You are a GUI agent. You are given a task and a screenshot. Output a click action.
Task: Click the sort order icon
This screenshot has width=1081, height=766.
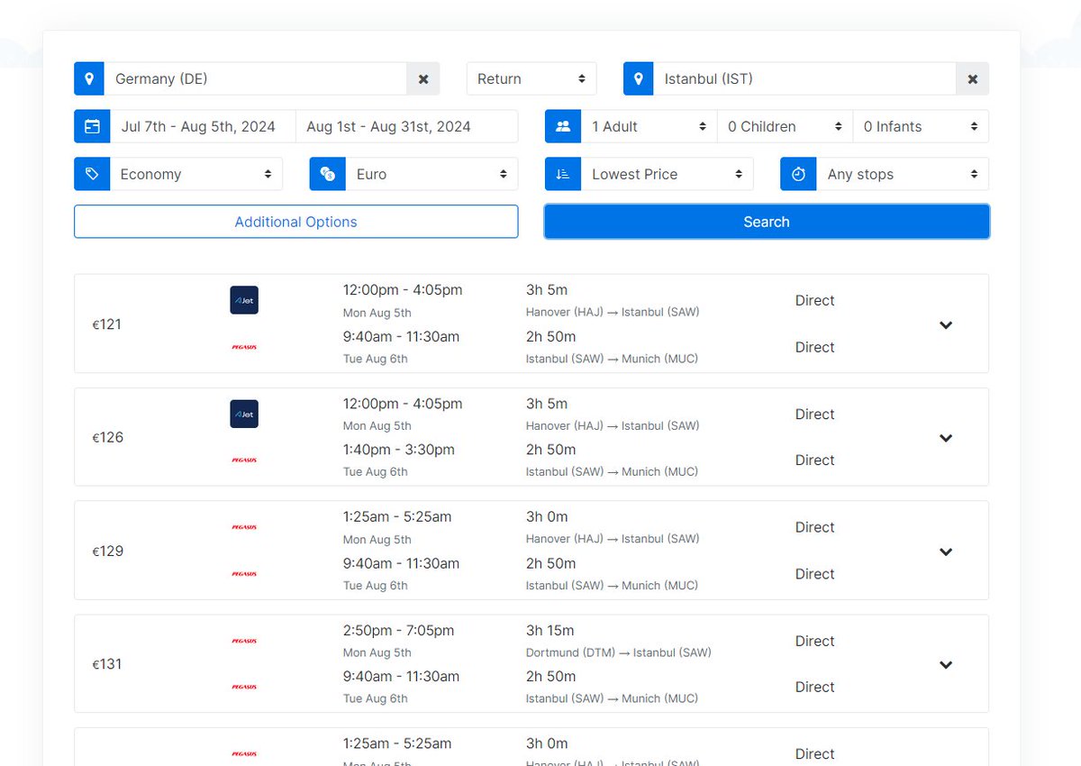pyautogui.click(x=563, y=174)
